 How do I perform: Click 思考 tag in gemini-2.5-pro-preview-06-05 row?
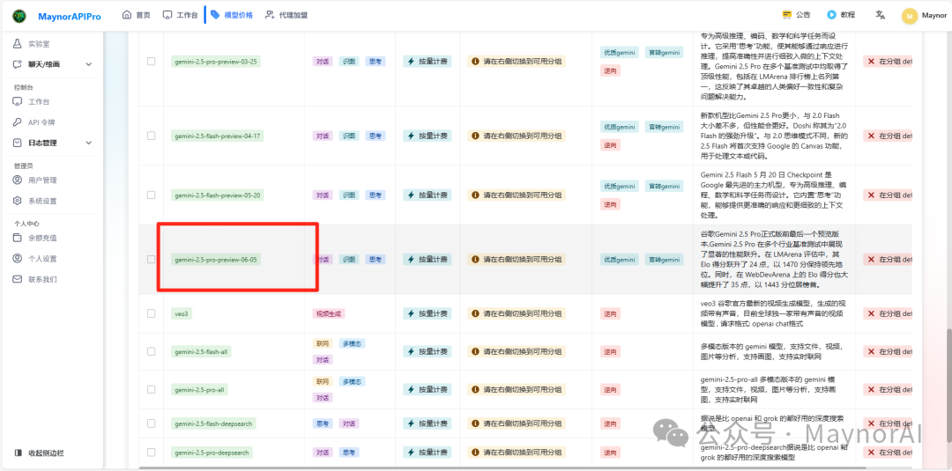pyautogui.click(x=376, y=260)
